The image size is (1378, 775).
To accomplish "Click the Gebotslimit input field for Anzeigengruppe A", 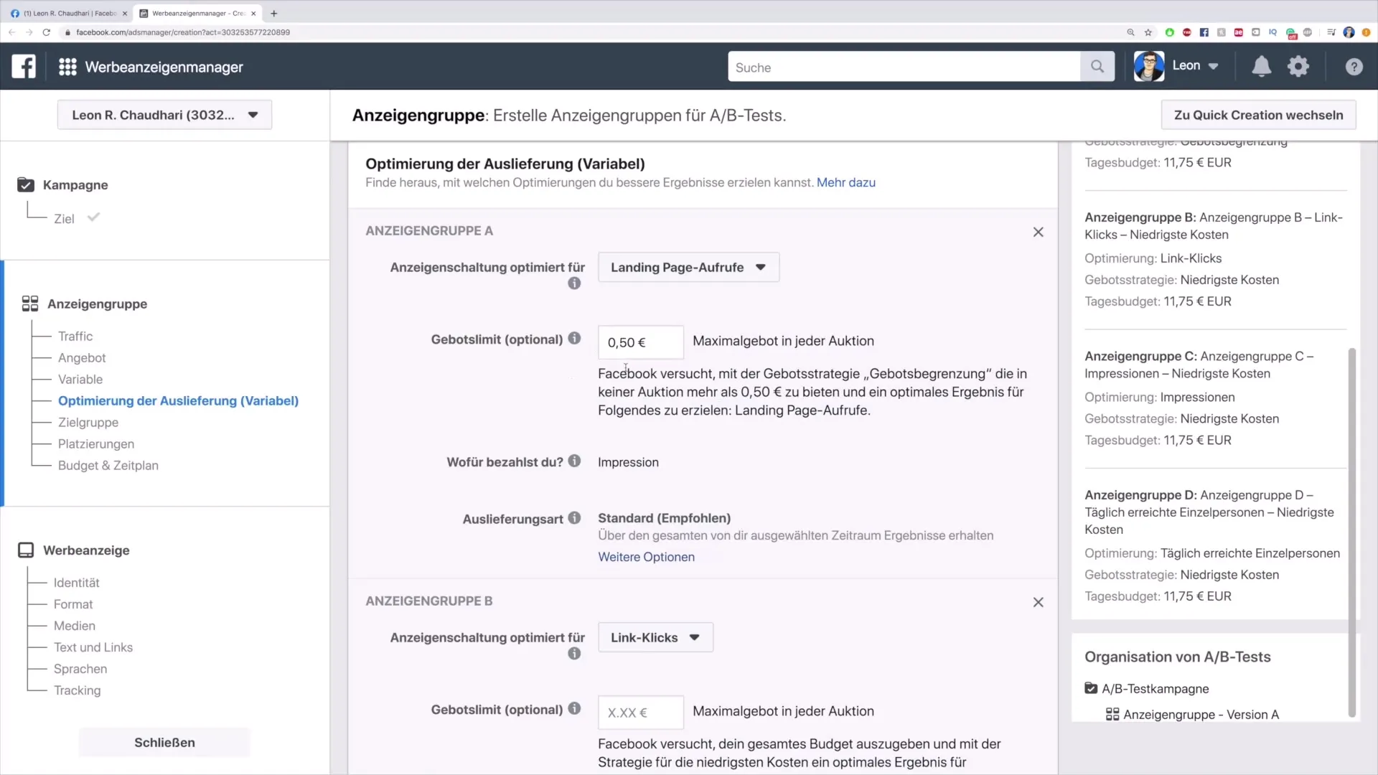I will pos(639,342).
